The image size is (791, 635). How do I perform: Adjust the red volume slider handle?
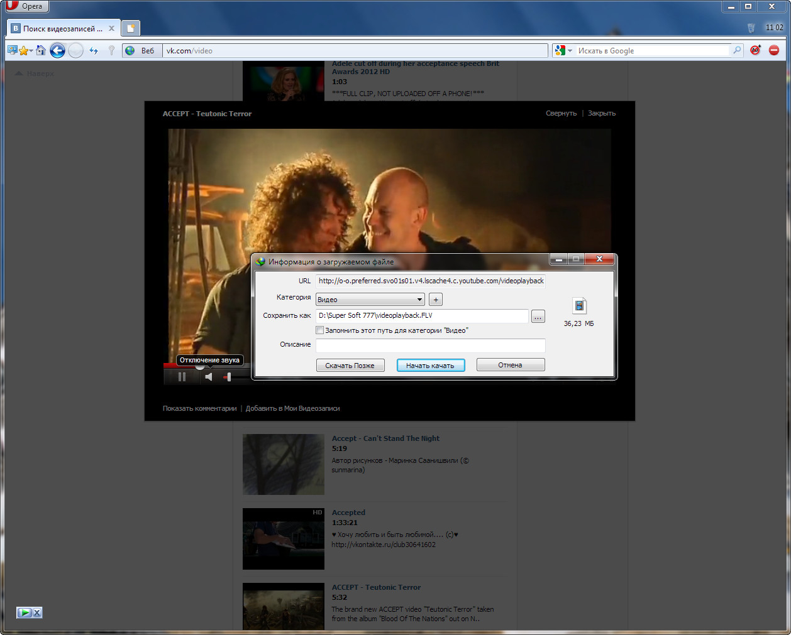point(229,377)
